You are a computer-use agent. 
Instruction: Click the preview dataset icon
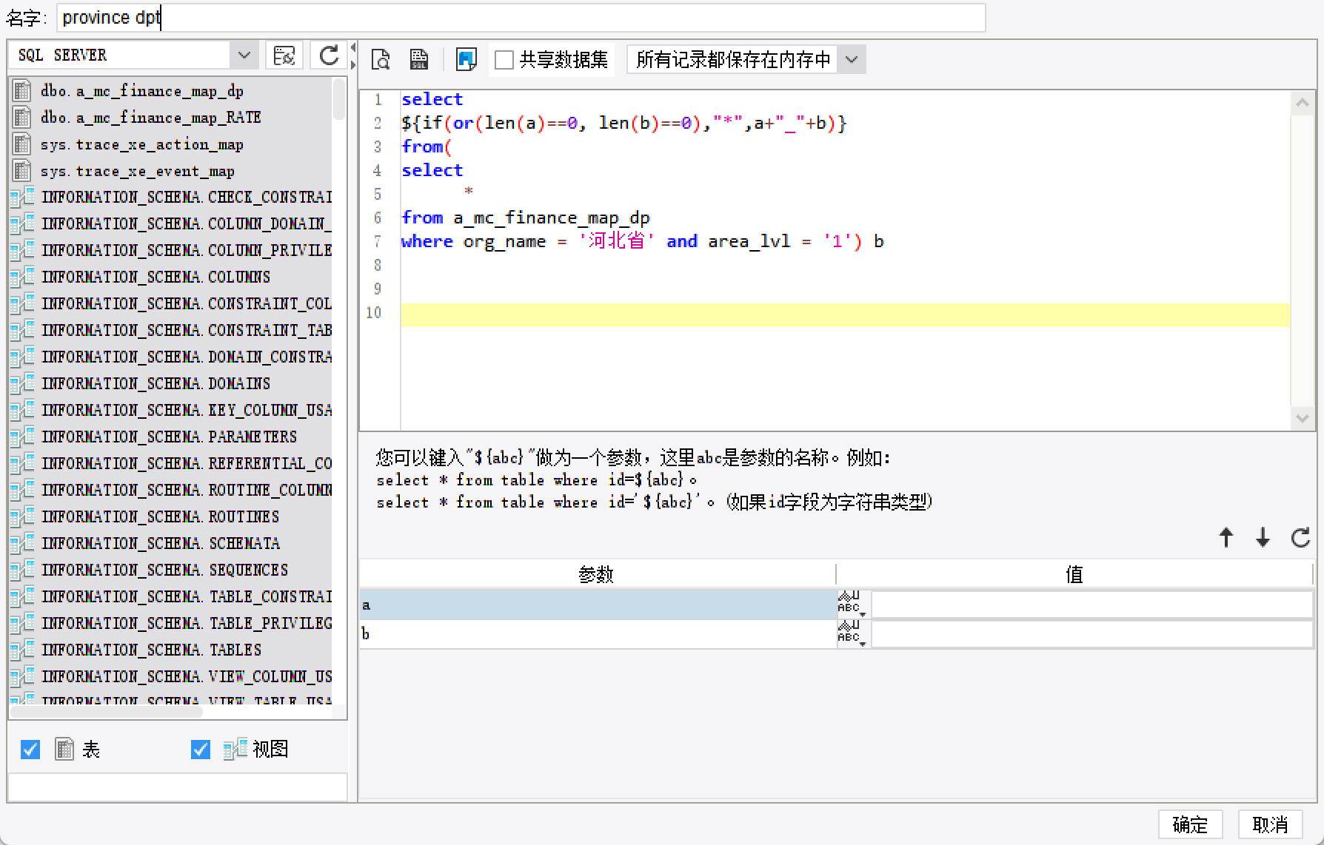point(381,59)
